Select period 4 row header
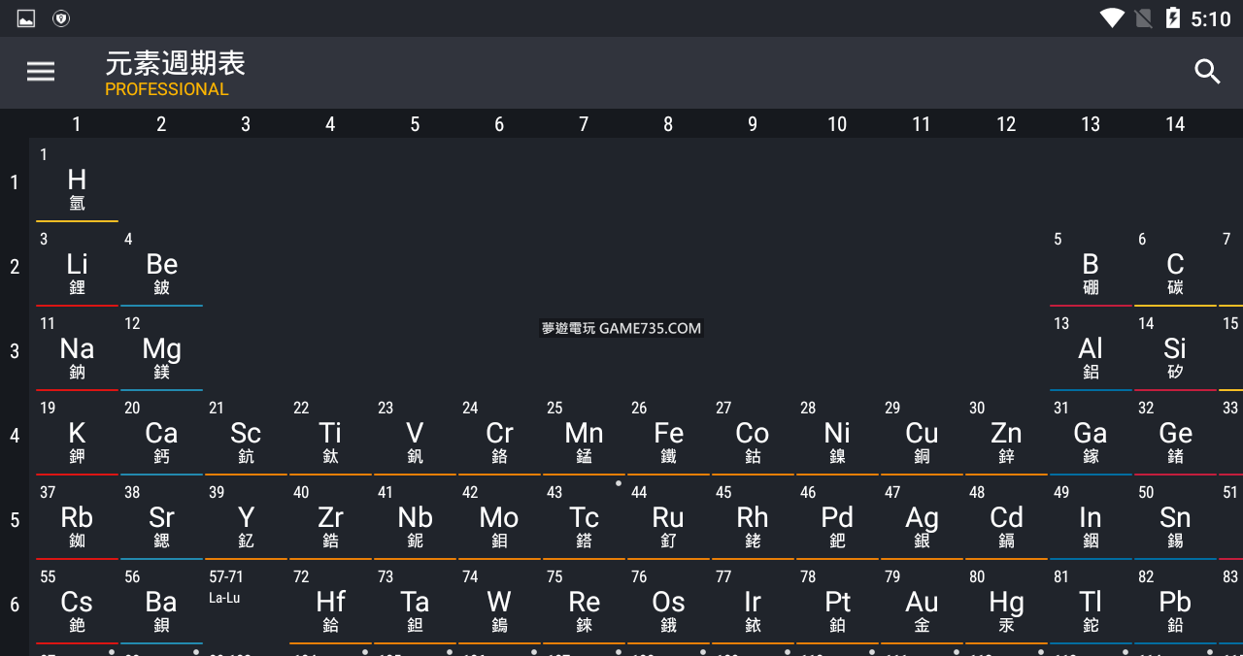Screen dimensions: 1243x656 15,436
